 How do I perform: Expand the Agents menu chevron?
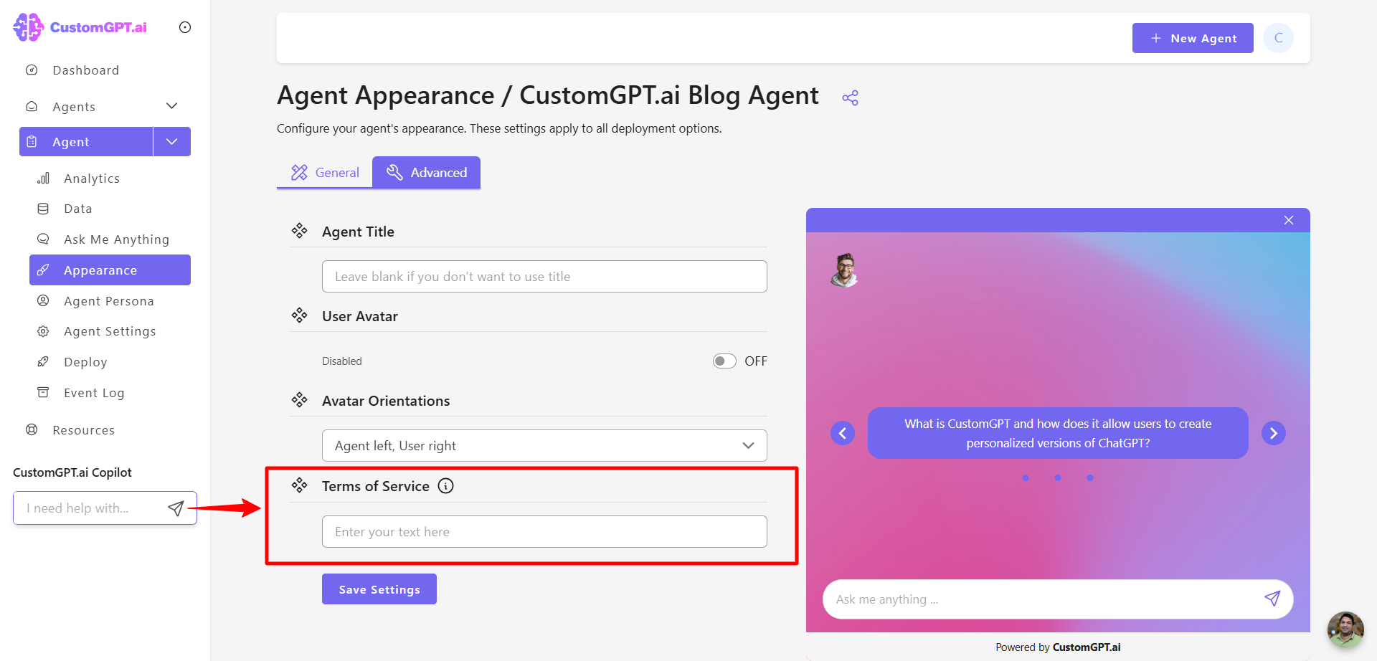coord(172,106)
